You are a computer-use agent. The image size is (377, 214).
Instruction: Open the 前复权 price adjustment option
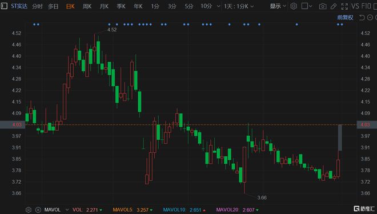(345, 17)
